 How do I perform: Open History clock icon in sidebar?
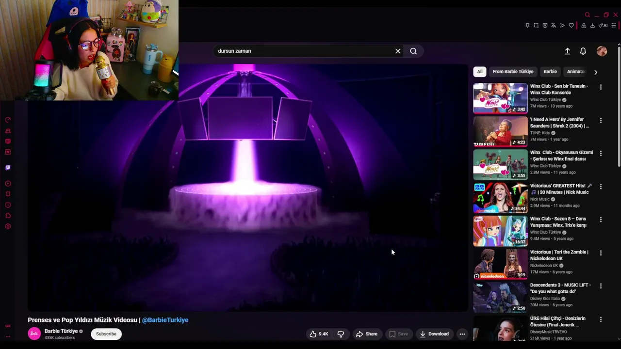click(8, 205)
